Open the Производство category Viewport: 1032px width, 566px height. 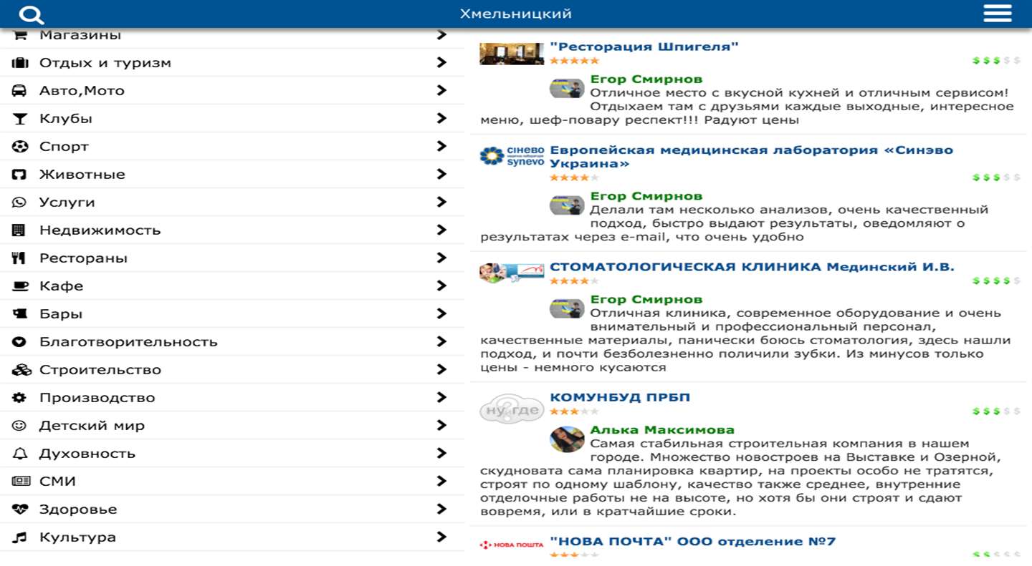tap(232, 398)
